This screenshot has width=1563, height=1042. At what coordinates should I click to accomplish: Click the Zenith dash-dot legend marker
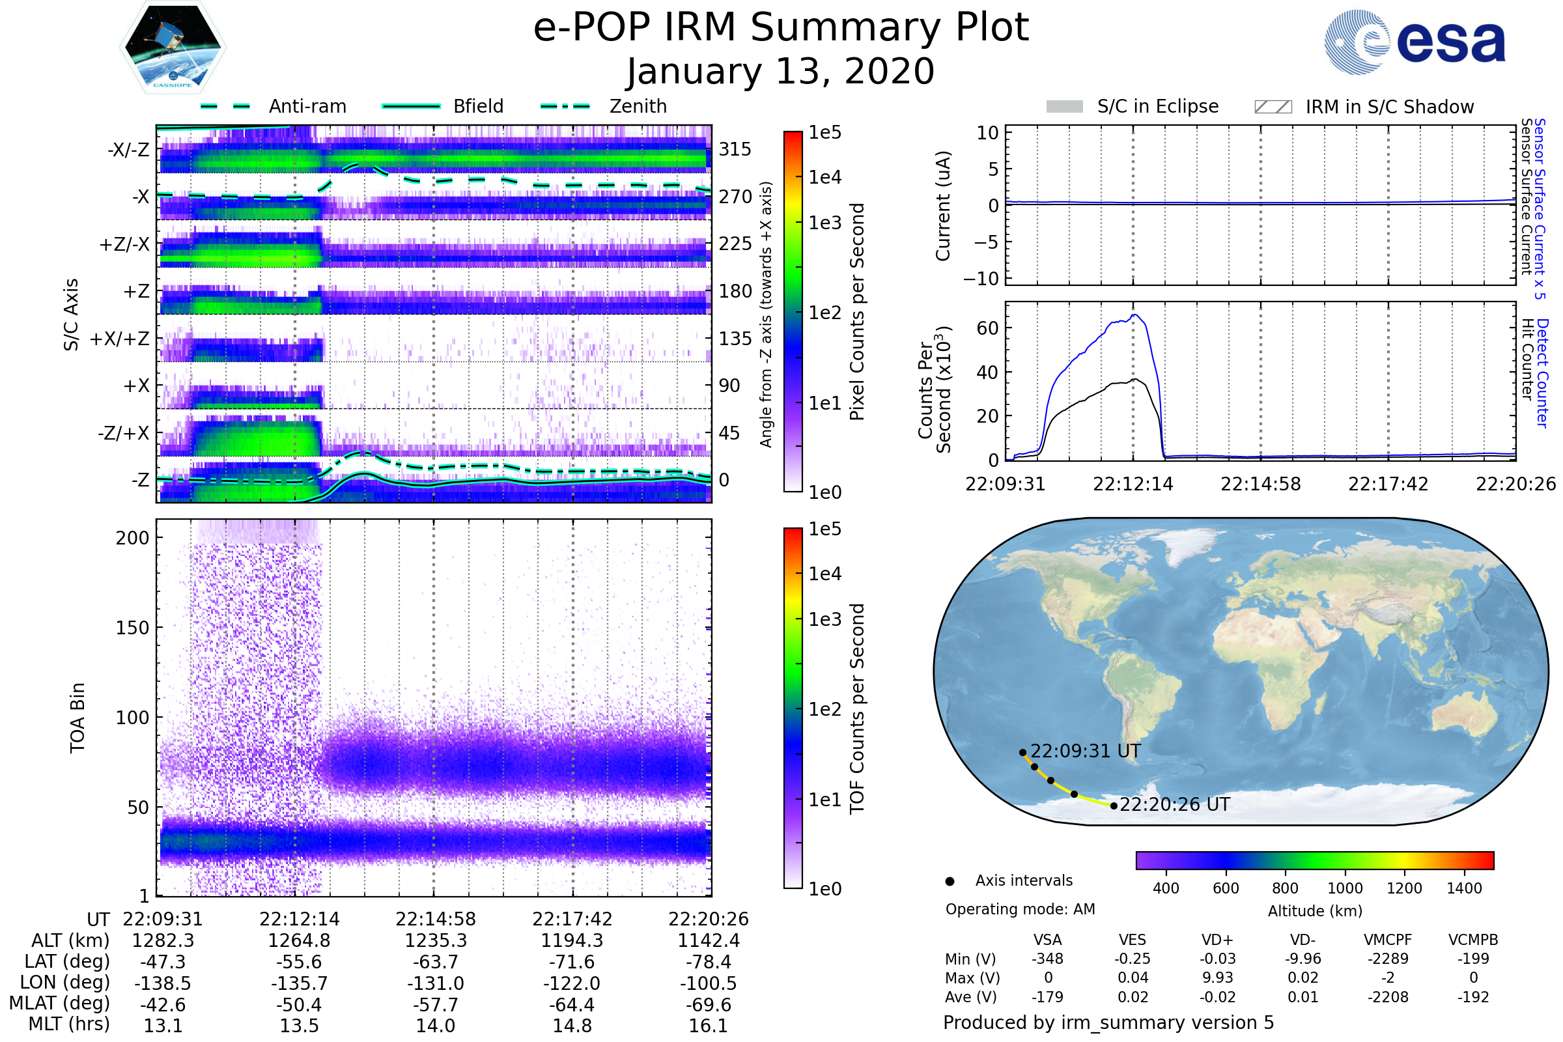pos(565,106)
